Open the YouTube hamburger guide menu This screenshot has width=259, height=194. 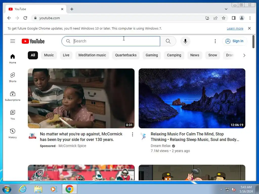(x=13, y=41)
